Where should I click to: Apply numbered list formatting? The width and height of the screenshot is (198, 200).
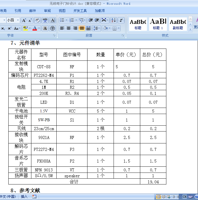click(x=72, y=20)
